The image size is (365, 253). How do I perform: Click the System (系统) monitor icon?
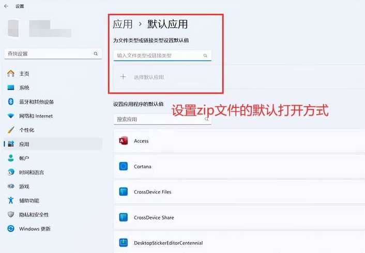(x=11, y=88)
